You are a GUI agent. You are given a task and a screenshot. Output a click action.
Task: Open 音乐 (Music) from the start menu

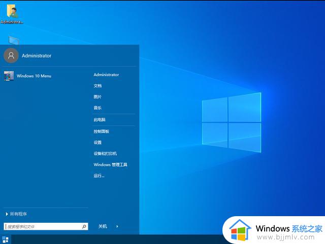97,108
